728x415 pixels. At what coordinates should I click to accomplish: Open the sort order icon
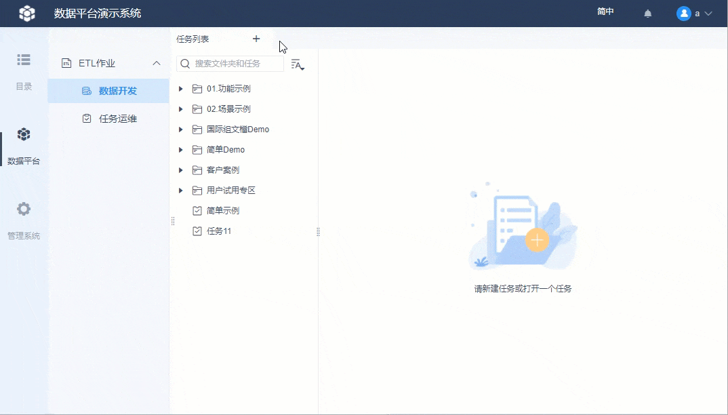coord(297,64)
